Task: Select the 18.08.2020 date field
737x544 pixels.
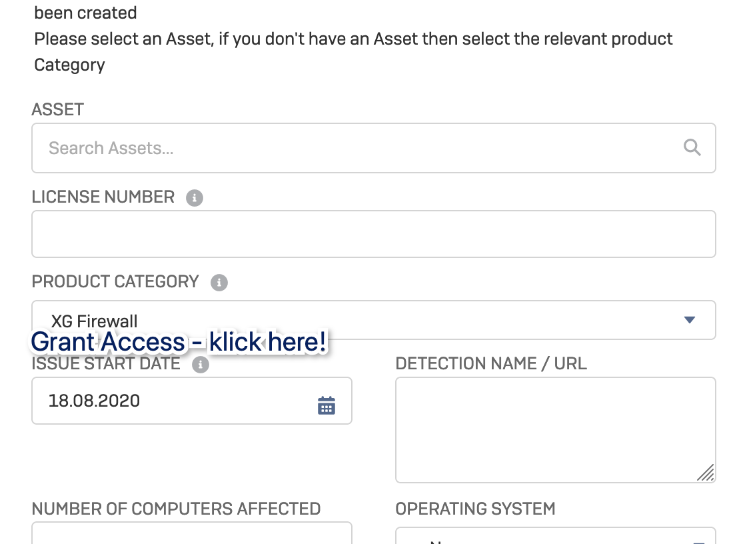Action: (x=192, y=401)
